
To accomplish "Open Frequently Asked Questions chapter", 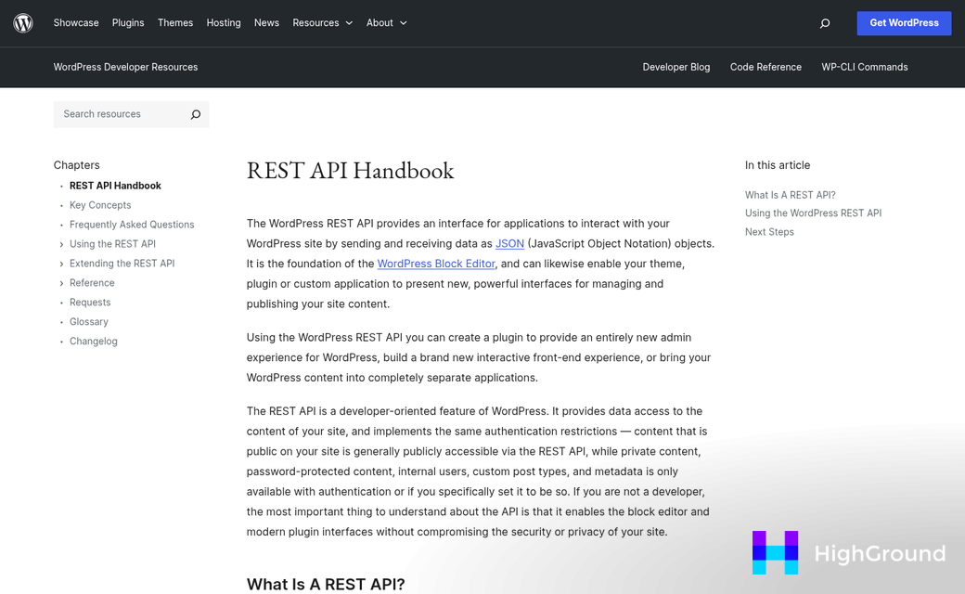I will pos(132,225).
